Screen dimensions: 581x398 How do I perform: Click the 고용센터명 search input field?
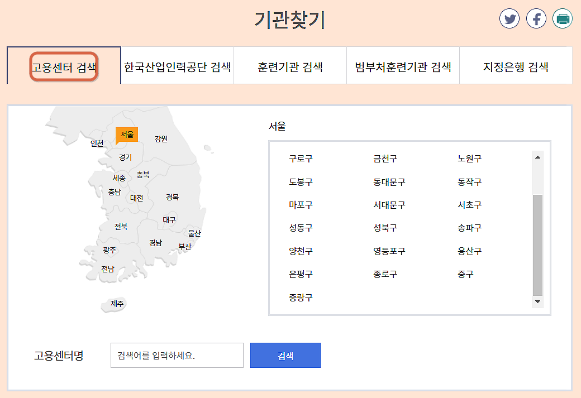click(177, 355)
